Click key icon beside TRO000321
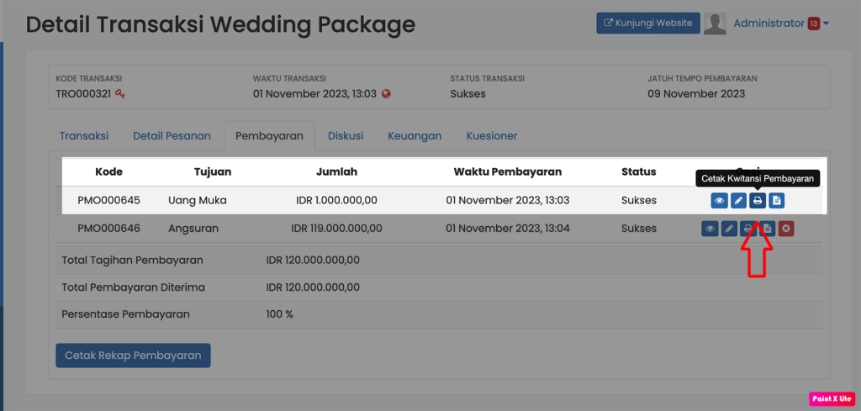 click(x=120, y=94)
